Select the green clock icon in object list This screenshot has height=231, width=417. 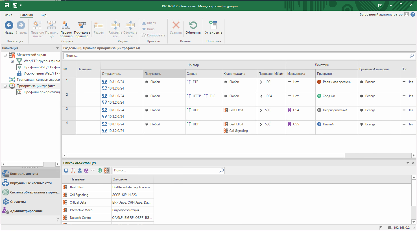tap(100, 171)
